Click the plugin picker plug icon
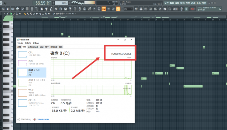The height and width of the screenshot is (130, 227). tap(46, 9)
